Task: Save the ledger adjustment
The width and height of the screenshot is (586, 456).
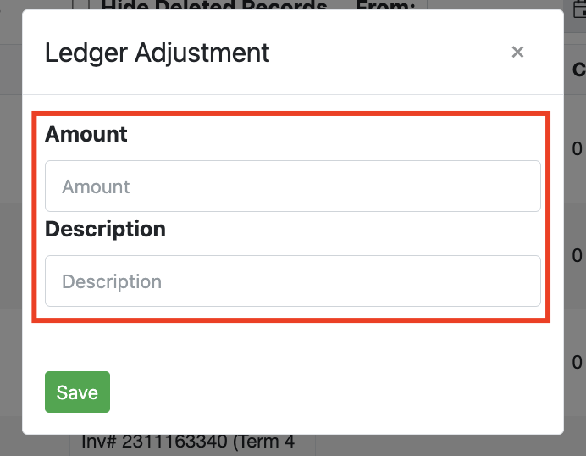Action: [77, 392]
